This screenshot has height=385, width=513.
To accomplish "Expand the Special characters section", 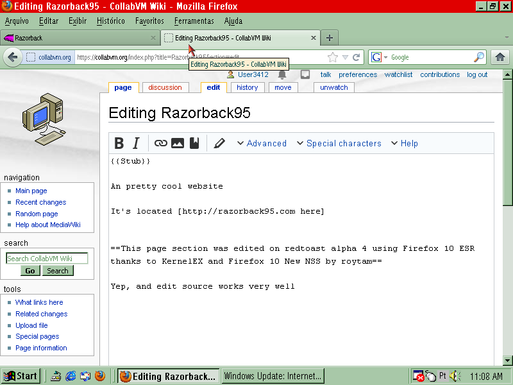I will click(x=339, y=143).
